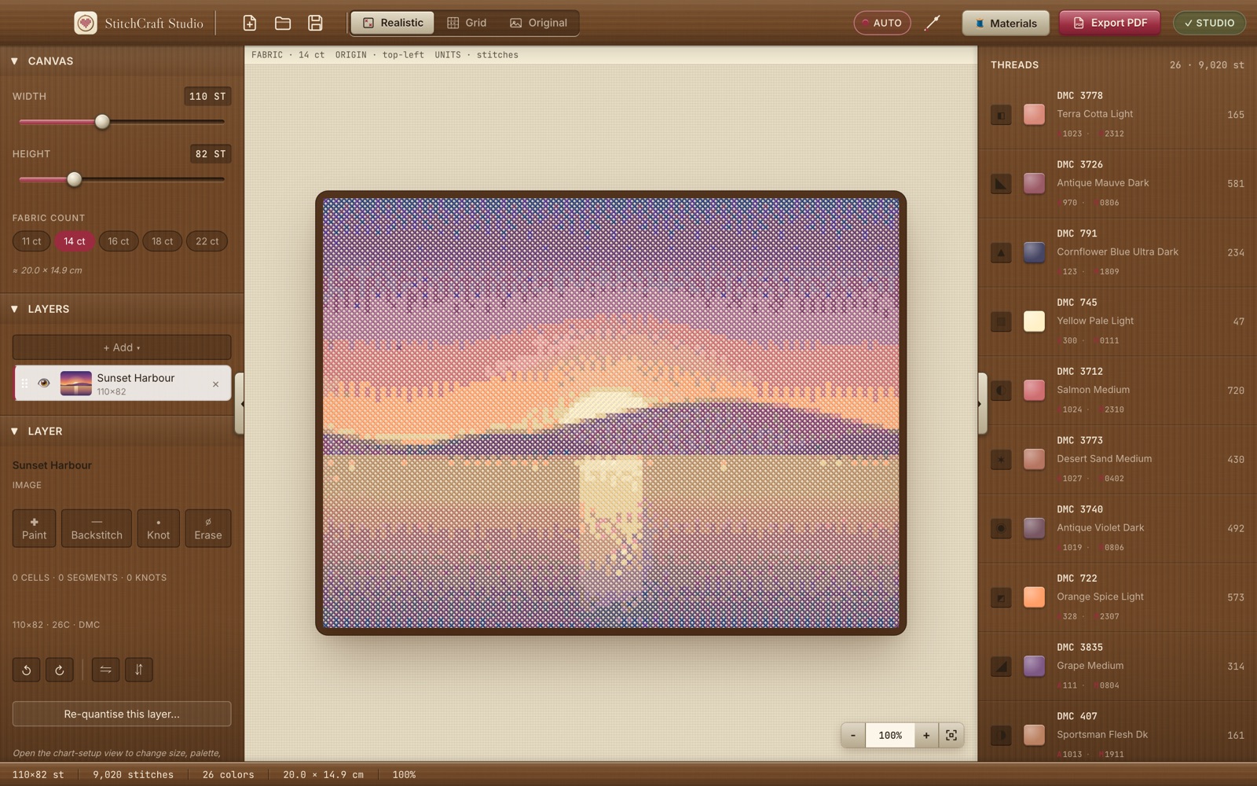Click the symbol icon for DMC 3726

tap(1001, 184)
